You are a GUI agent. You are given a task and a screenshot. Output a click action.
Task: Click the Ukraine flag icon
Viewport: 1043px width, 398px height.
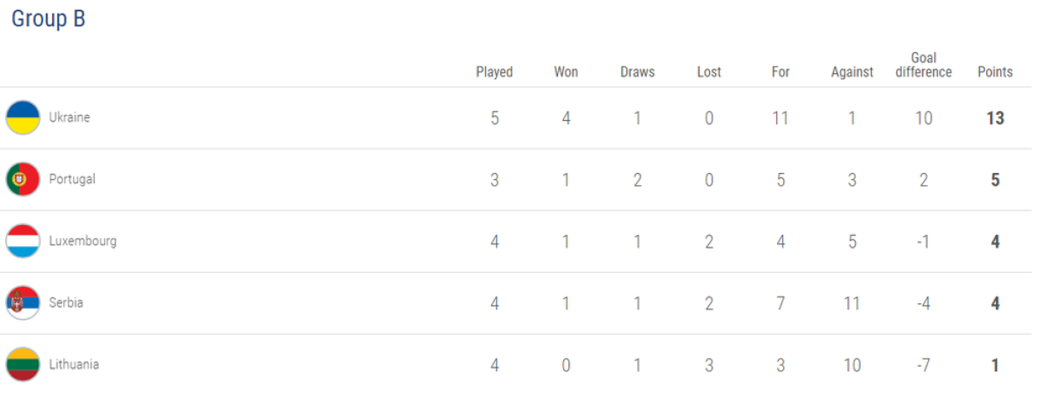pos(23,118)
